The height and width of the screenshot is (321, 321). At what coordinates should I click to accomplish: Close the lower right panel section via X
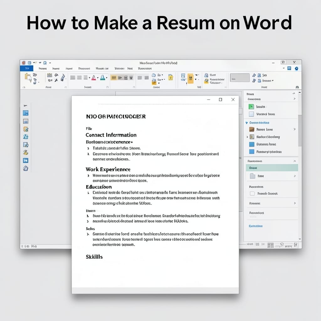295,161
